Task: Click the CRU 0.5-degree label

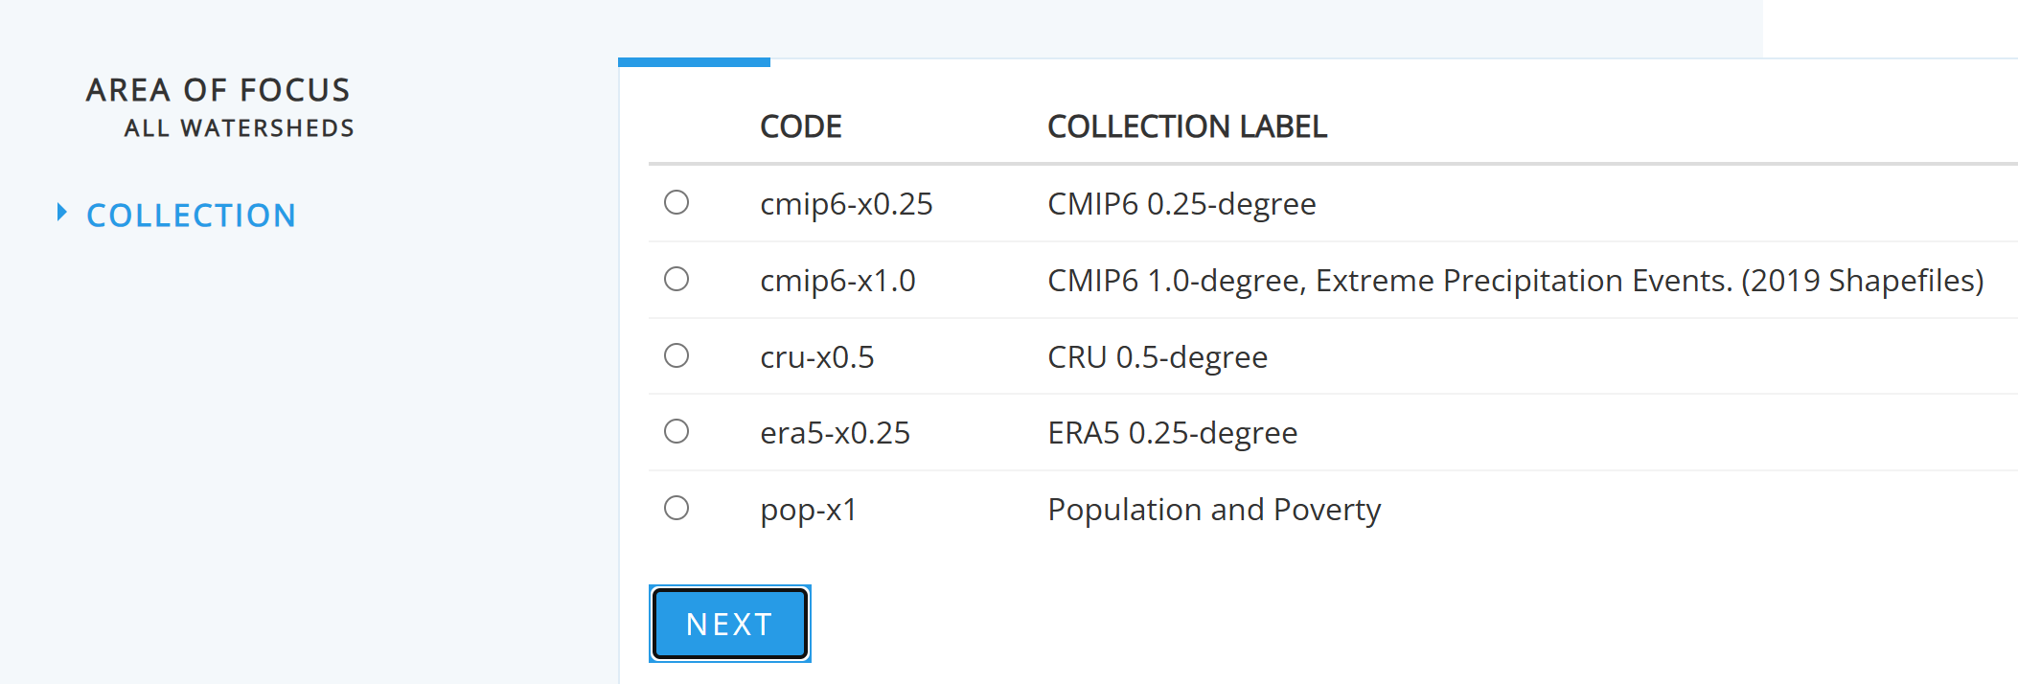Action: coord(1157,357)
